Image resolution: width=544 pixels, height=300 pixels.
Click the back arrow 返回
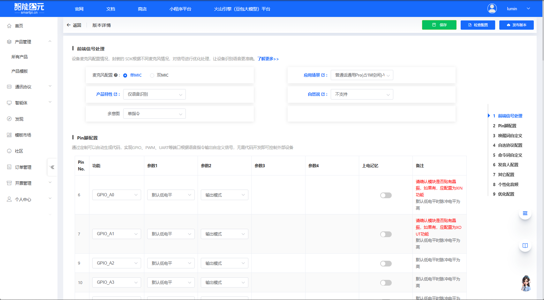tap(74, 25)
